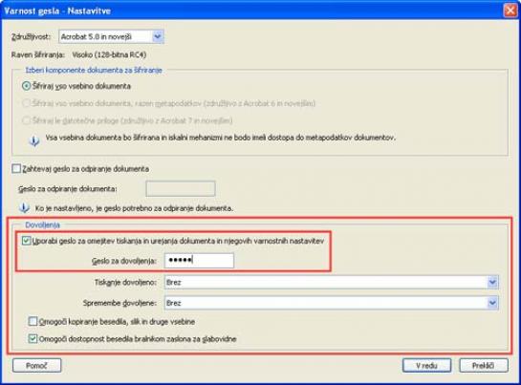Open the Združljivost dropdown arrow

[158, 36]
